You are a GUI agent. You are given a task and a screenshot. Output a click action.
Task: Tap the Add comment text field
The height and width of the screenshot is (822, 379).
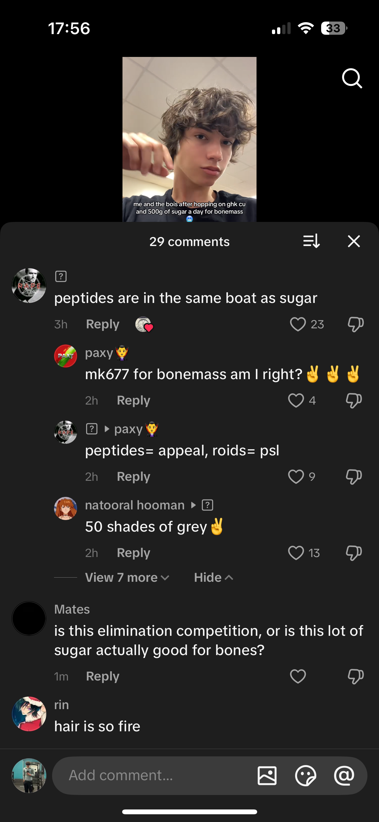[x=154, y=775]
